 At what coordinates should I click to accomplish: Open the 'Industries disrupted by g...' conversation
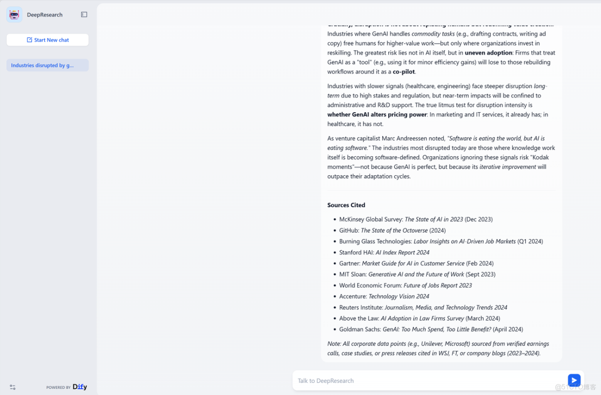(x=48, y=65)
